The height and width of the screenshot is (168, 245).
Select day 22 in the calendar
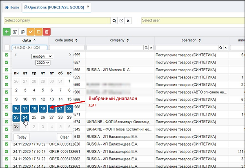pos(69,108)
